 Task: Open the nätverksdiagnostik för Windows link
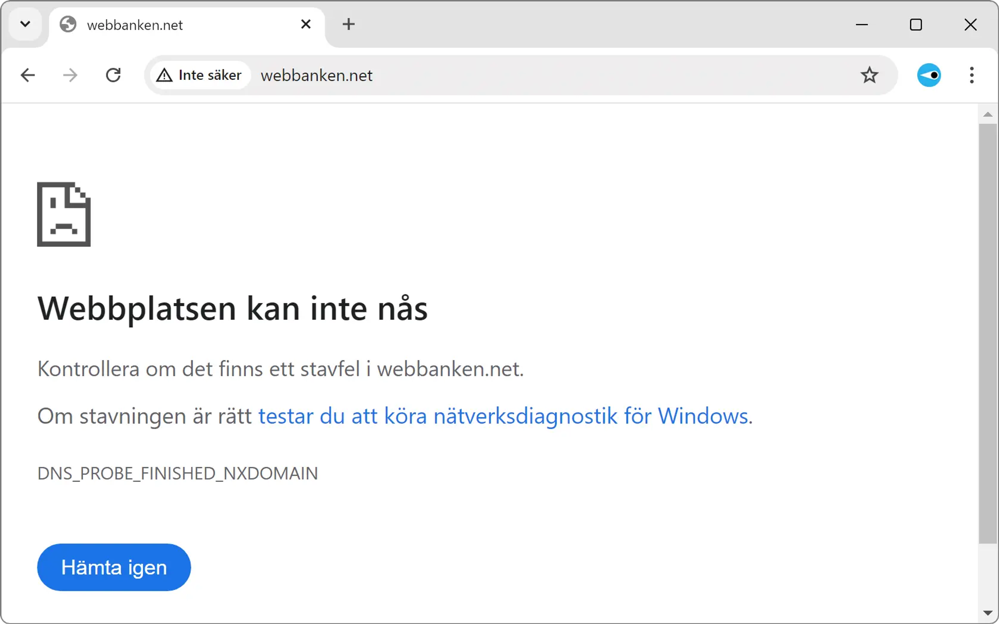point(504,416)
